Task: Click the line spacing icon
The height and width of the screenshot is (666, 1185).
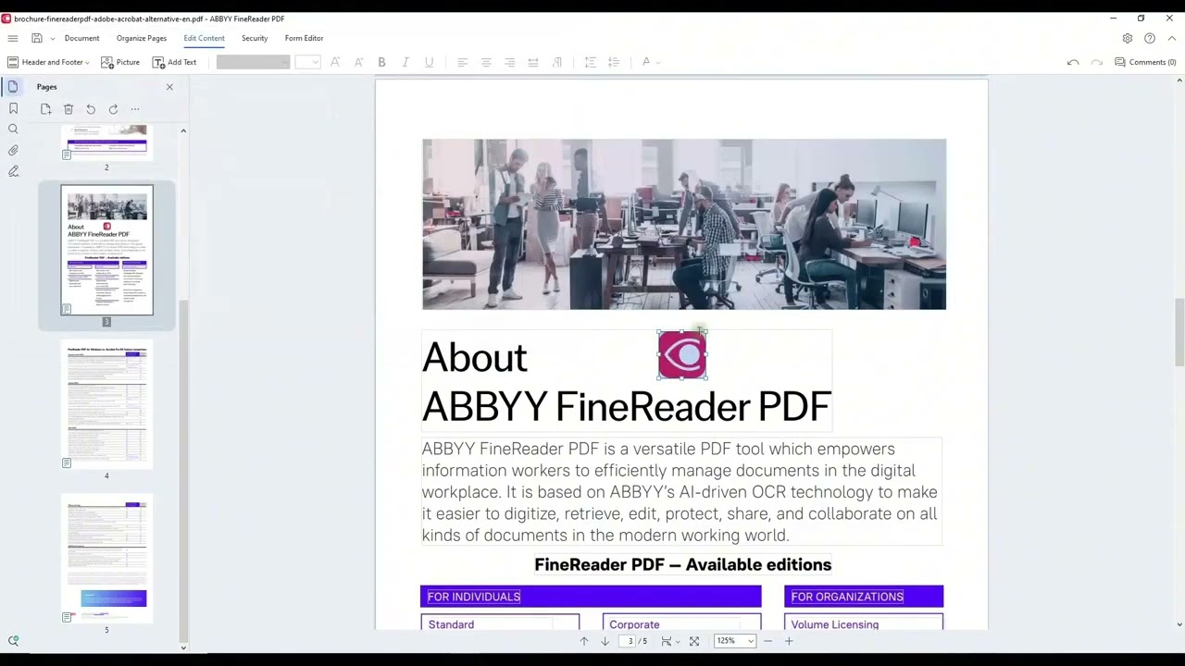Action: pyautogui.click(x=590, y=62)
